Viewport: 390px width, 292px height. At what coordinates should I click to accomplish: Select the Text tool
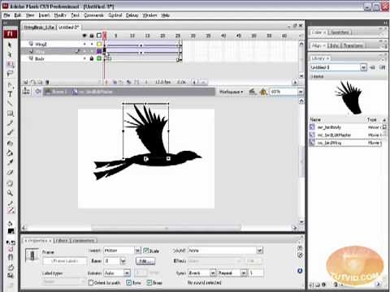pyautogui.click(x=10, y=94)
